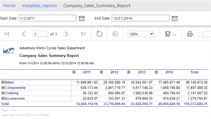This screenshot has height=119, width=211.
Task: Expand the 2011 year column
Action: (x=74, y=72)
